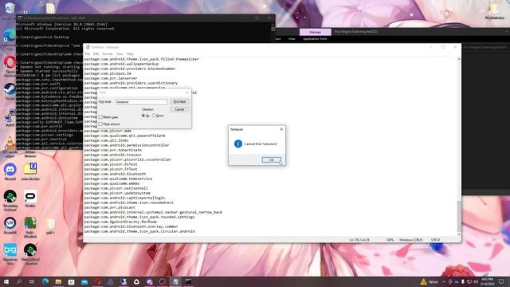Click line 'package:com.pvr.tobactivate' in Notepad
Image resolution: width=510 pixels, height=287 pixels.
tap(113, 150)
